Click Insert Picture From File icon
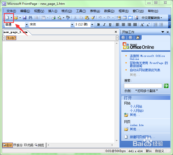 (x=136, y=18)
